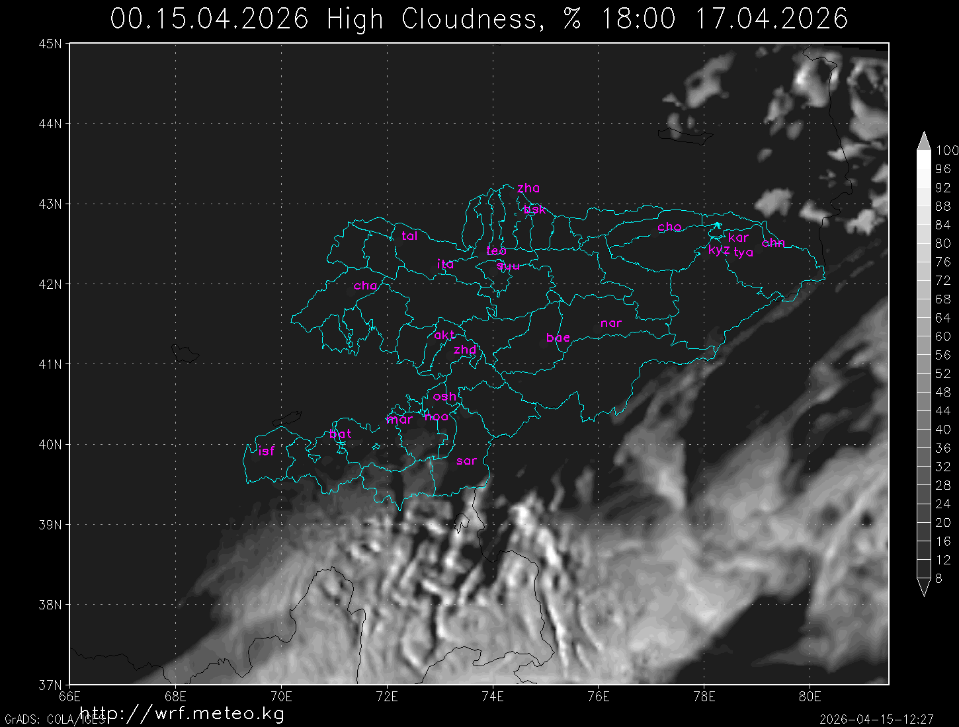Open the wrf.meteo.kg URL link
Viewport: 959px width, 727px height.
pyautogui.click(x=182, y=713)
